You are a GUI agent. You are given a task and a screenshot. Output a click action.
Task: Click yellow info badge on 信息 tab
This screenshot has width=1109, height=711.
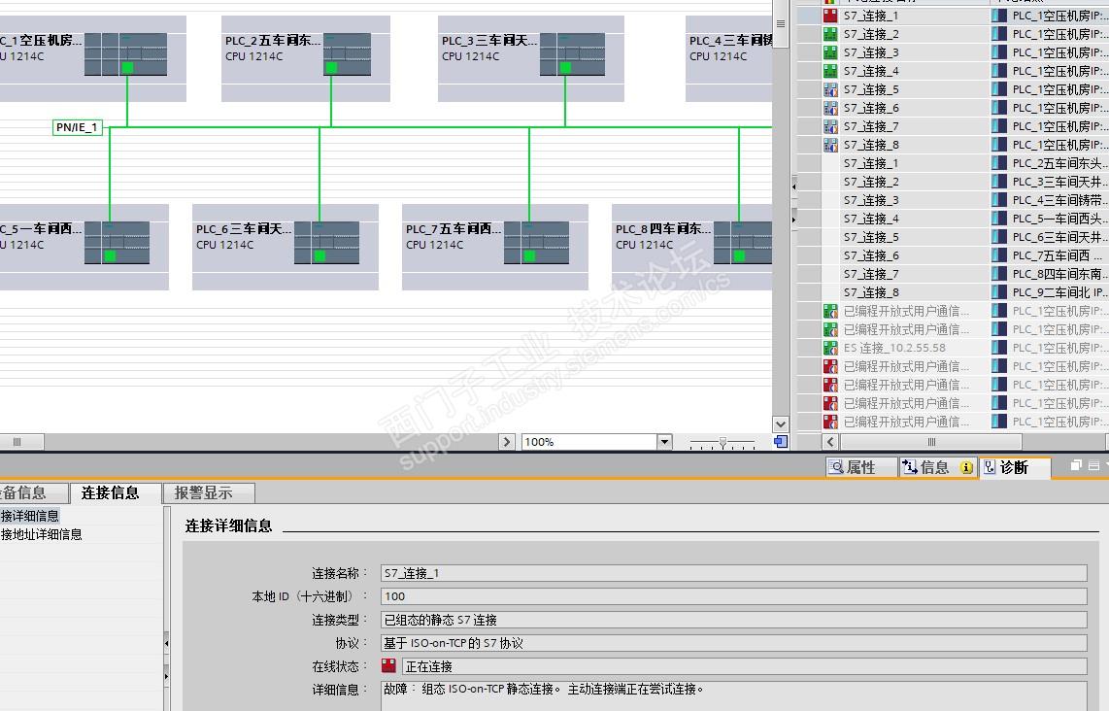tap(965, 467)
